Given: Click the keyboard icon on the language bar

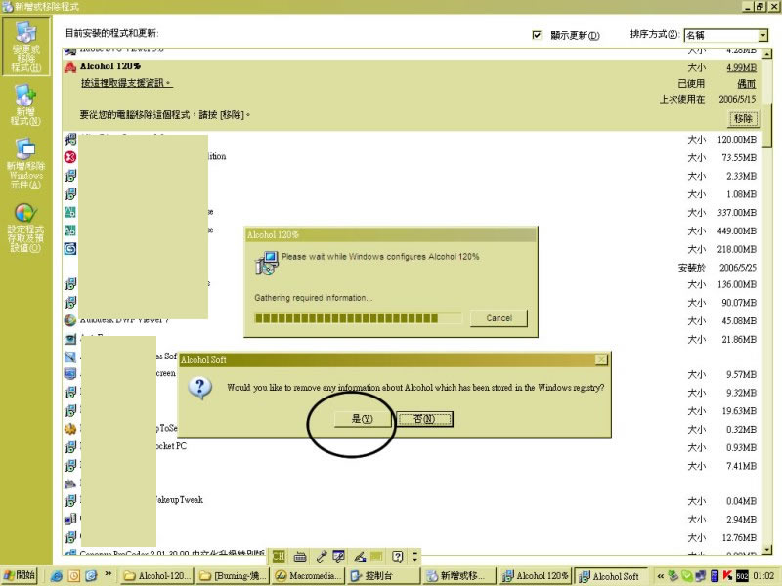Looking at the screenshot, I should click(300, 556).
